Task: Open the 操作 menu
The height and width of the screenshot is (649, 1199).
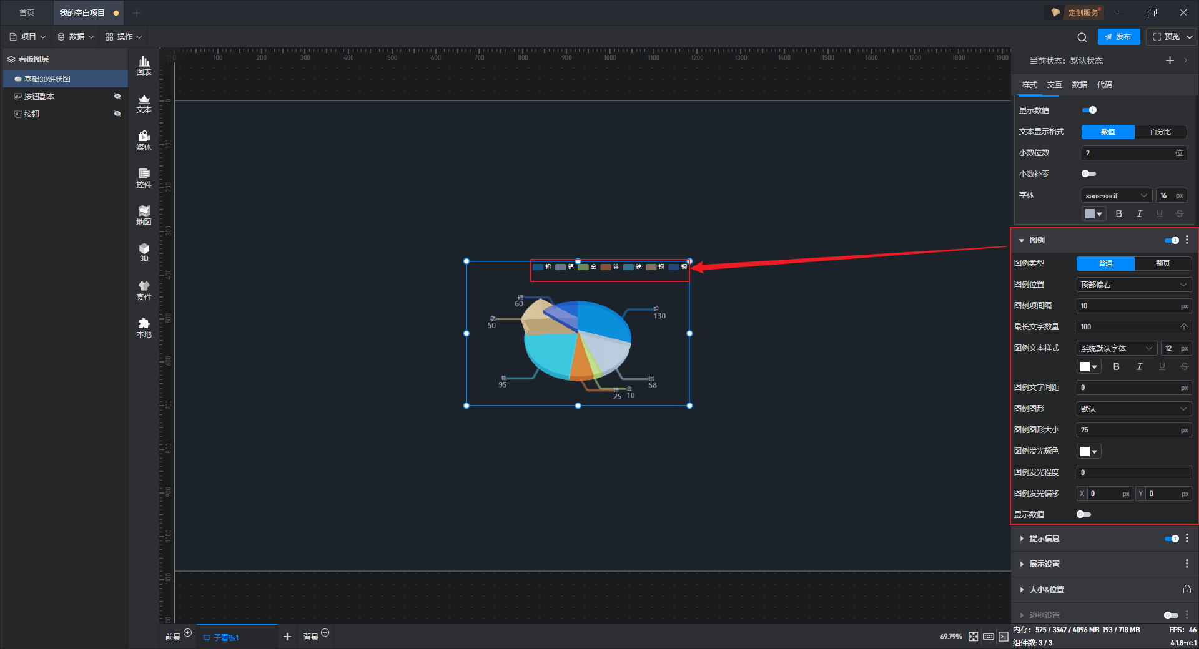Action: point(124,37)
